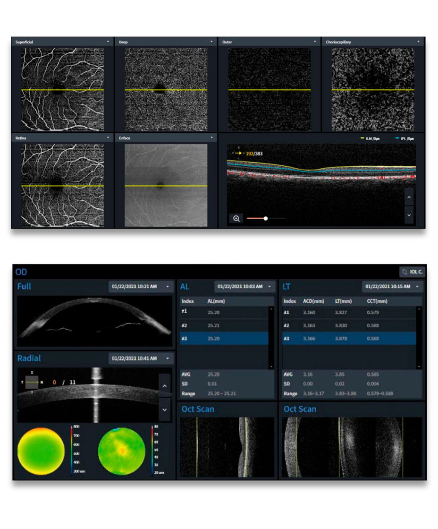438x529 pixels.
Task: Open the Choriocapillary layer dropdown
Action: [419, 42]
